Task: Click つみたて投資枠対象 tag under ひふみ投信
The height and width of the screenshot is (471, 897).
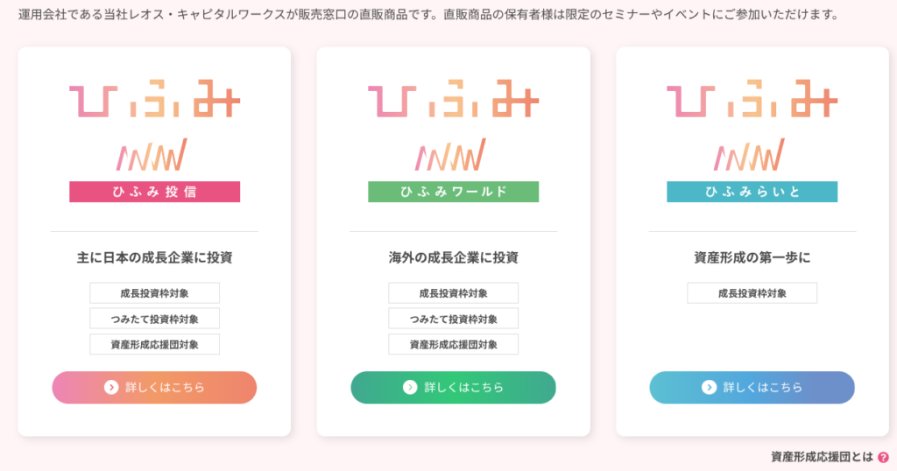Action: [x=154, y=319]
